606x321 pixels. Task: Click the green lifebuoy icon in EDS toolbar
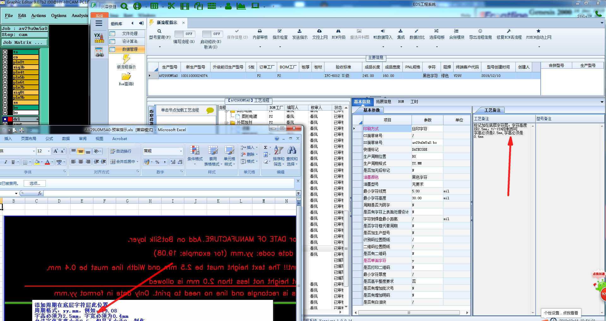click(137, 6)
